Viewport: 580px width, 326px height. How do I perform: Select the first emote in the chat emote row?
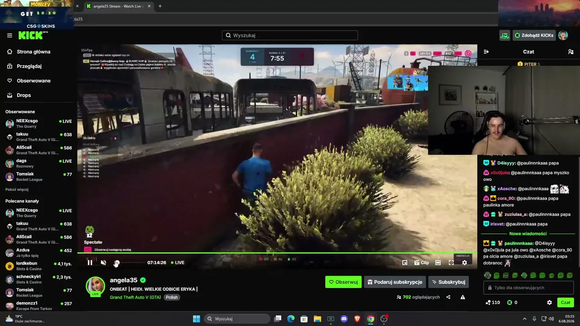coord(488,275)
